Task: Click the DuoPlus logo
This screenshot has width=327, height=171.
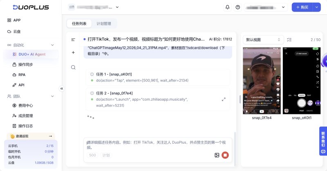Action: pyautogui.click(x=31, y=7)
